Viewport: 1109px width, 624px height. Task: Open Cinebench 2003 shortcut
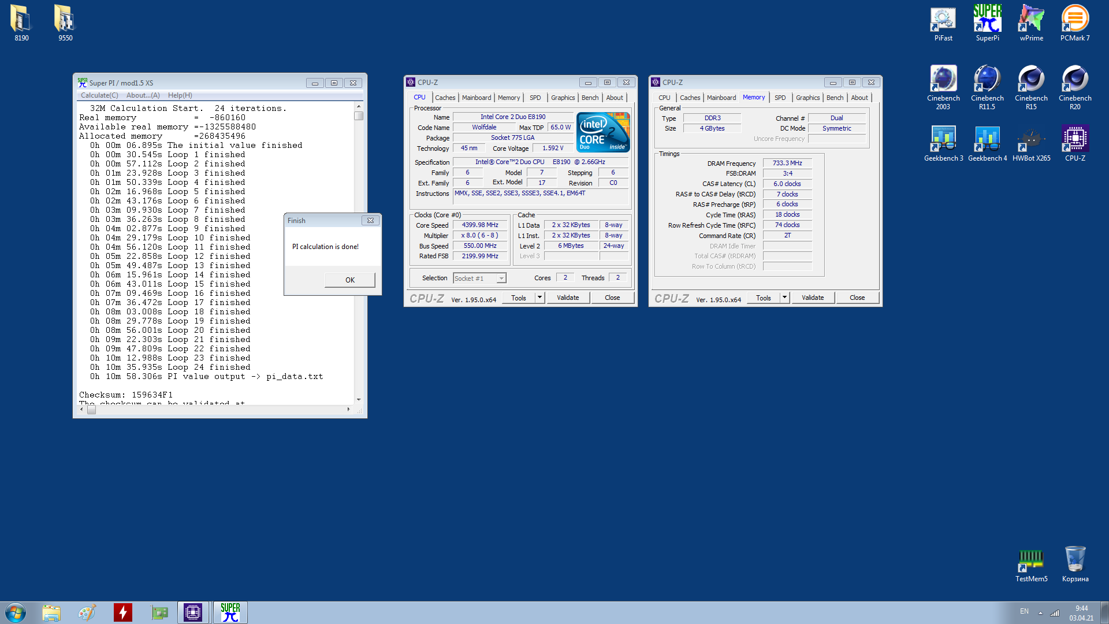[x=943, y=87]
